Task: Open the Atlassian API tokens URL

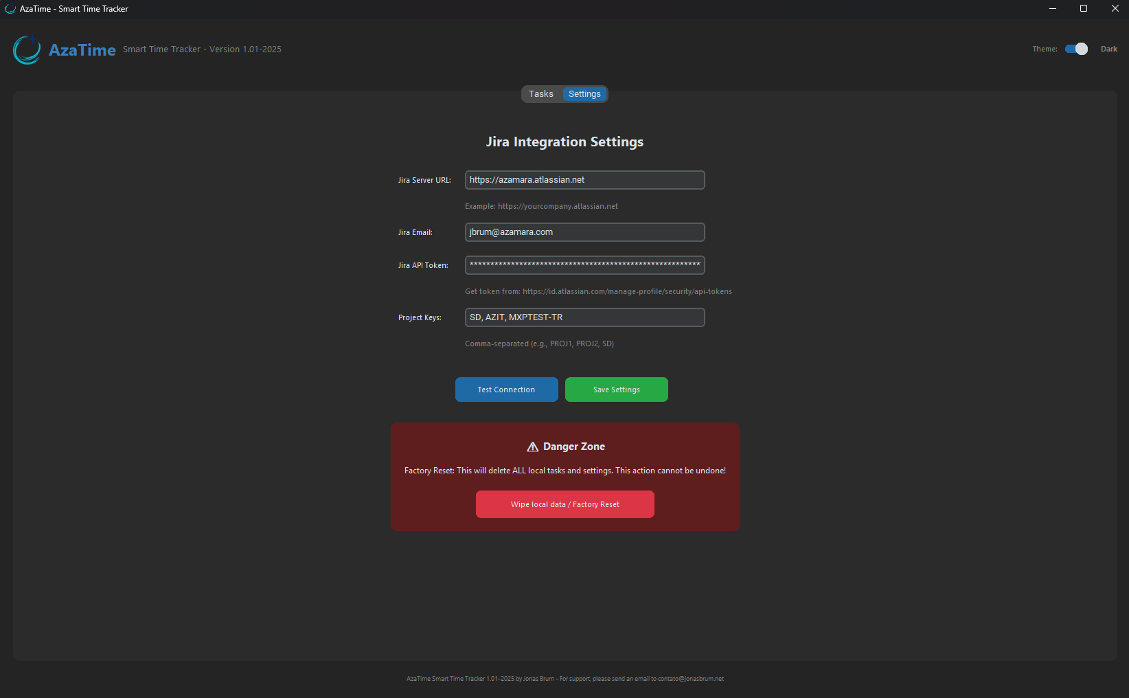Action: [x=626, y=291]
